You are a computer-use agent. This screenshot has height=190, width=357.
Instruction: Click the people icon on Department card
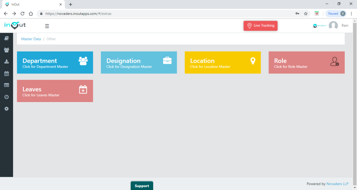click(x=83, y=61)
